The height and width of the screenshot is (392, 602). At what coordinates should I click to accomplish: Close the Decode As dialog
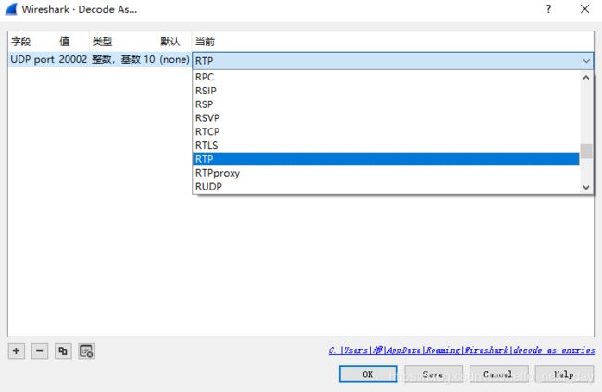[584, 9]
